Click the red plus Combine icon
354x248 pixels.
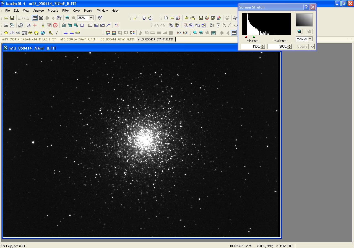tap(35, 25)
